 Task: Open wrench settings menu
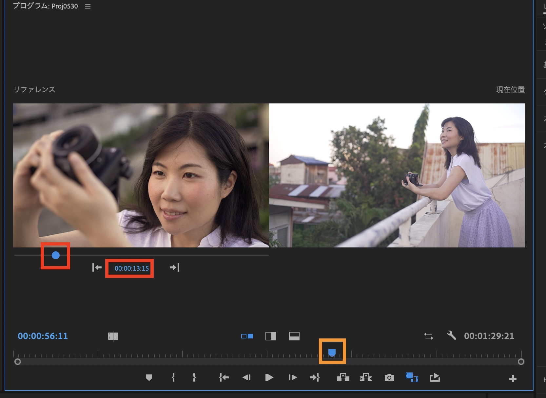click(x=451, y=335)
